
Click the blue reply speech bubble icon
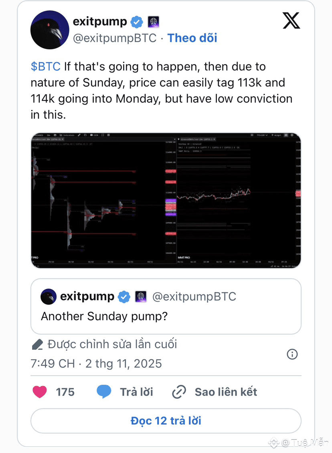point(104,392)
